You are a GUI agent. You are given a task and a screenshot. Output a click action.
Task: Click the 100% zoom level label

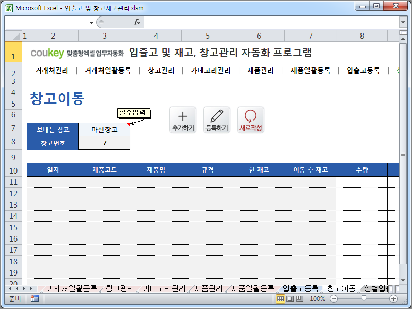[317, 299]
